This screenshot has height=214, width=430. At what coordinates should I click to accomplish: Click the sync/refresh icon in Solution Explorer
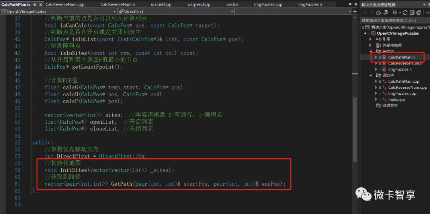coord(405,12)
